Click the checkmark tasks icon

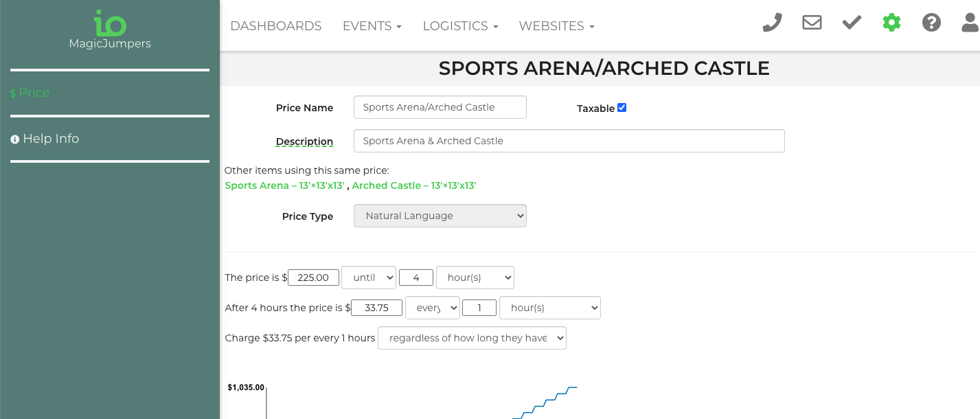[852, 23]
